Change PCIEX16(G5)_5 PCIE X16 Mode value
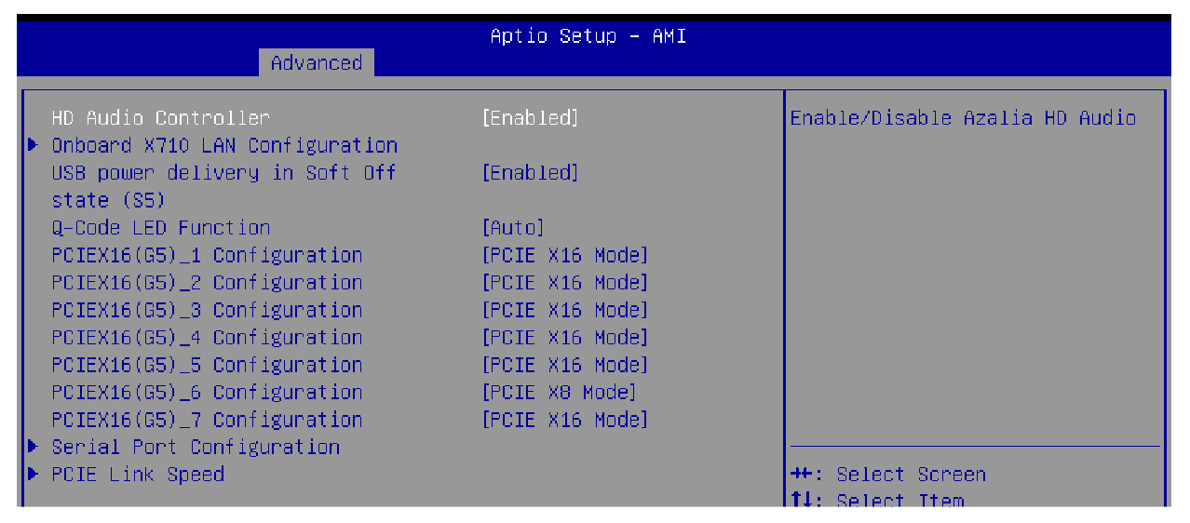This screenshot has width=1190, height=523. [x=564, y=365]
